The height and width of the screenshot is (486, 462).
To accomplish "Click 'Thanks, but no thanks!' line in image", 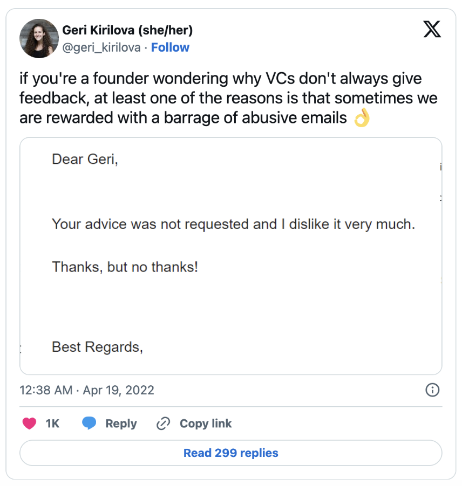I will [125, 266].
